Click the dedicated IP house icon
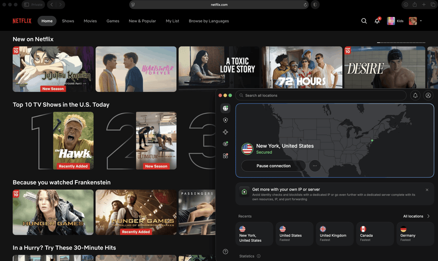 tap(244, 192)
